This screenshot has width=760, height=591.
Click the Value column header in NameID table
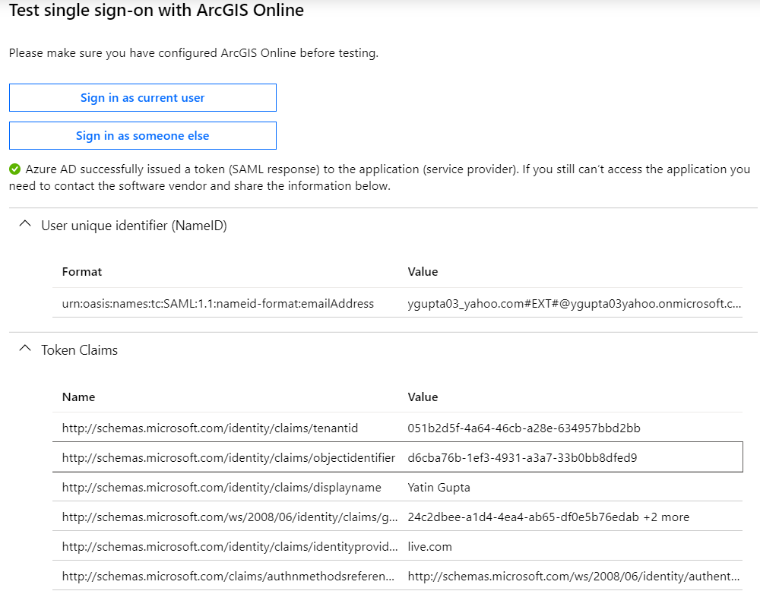pos(423,272)
